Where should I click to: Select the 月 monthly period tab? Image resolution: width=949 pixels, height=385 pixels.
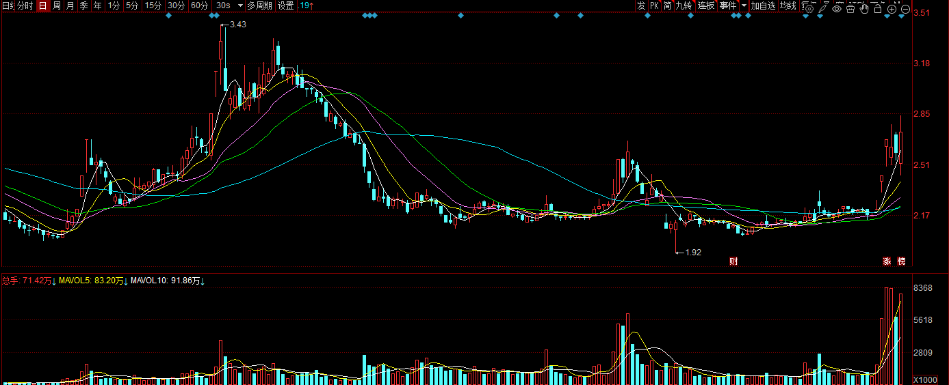tap(70, 5)
